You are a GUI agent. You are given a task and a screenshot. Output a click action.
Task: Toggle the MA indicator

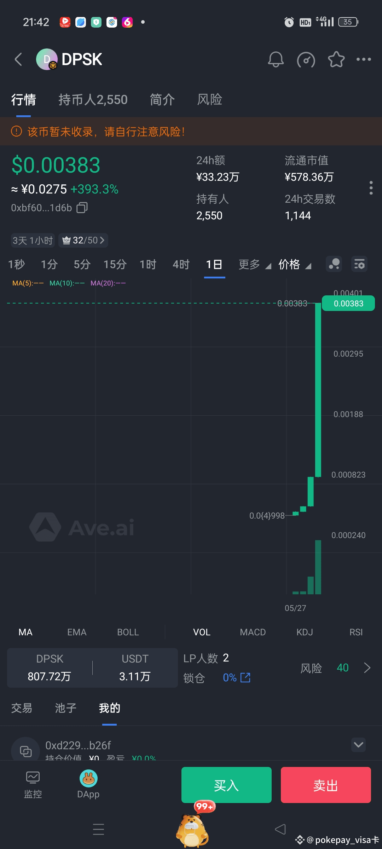tap(25, 632)
